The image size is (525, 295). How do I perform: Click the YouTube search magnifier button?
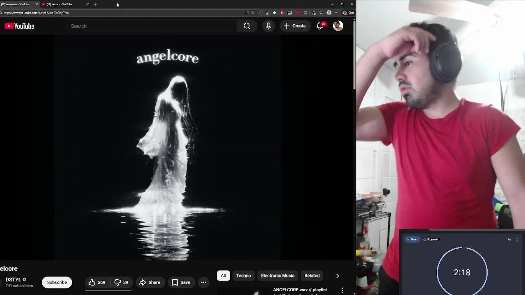(247, 26)
